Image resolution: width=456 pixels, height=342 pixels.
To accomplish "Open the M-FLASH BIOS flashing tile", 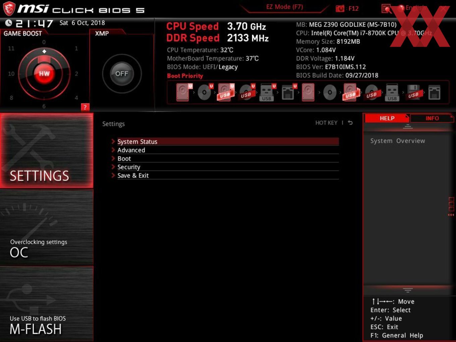I will 47,304.
